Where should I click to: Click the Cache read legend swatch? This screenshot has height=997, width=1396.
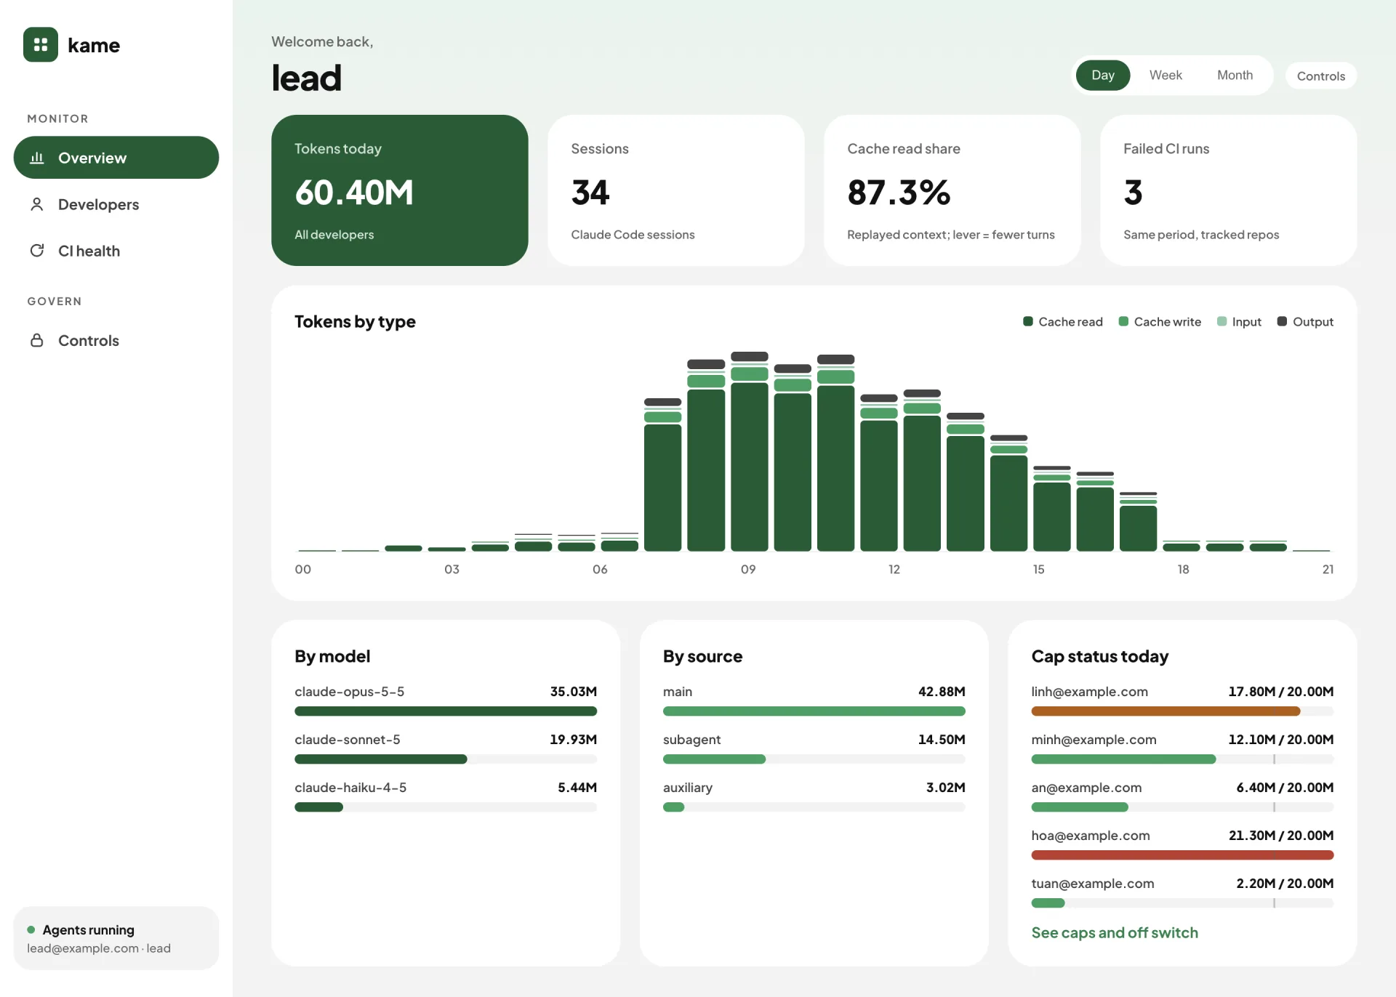[1028, 321]
